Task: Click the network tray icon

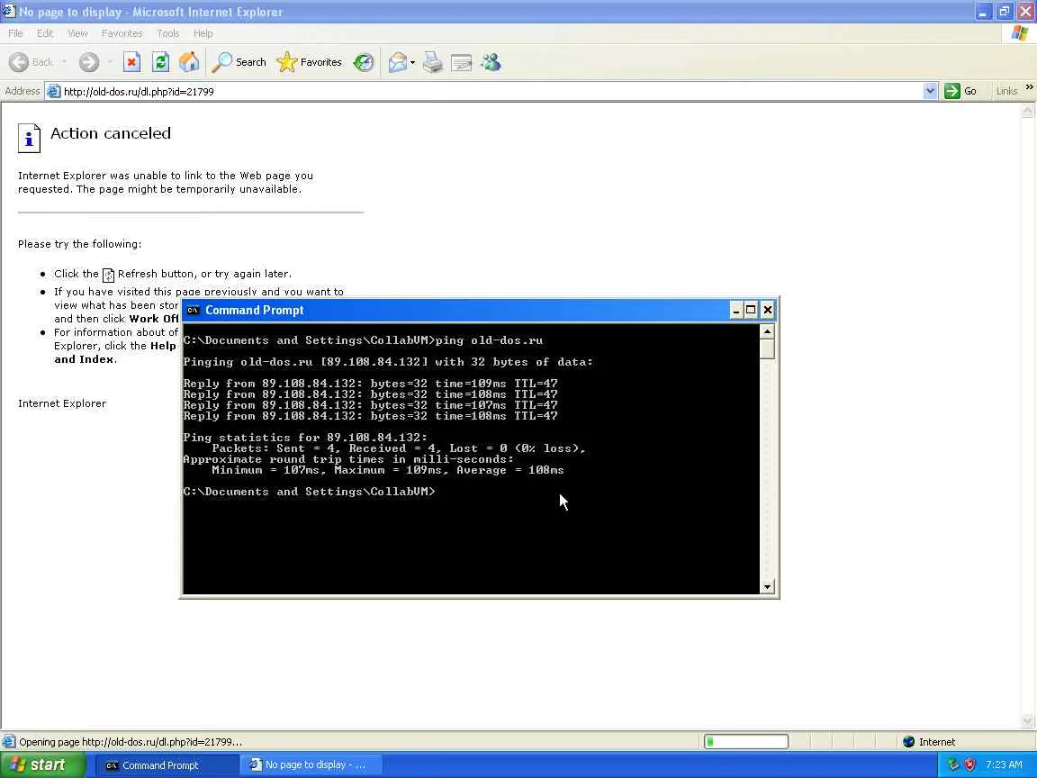Action: (x=953, y=764)
